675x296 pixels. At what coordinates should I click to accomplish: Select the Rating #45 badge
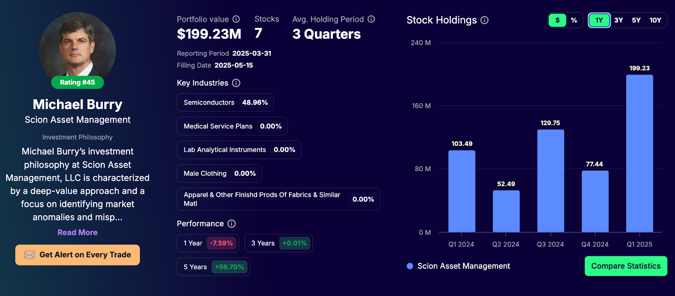(x=78, y=83)
